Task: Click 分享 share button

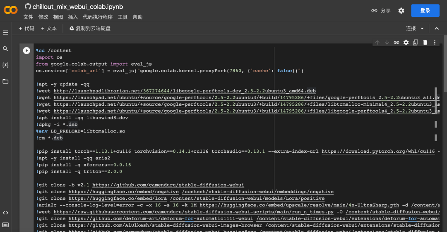Action: click(385, 10)
